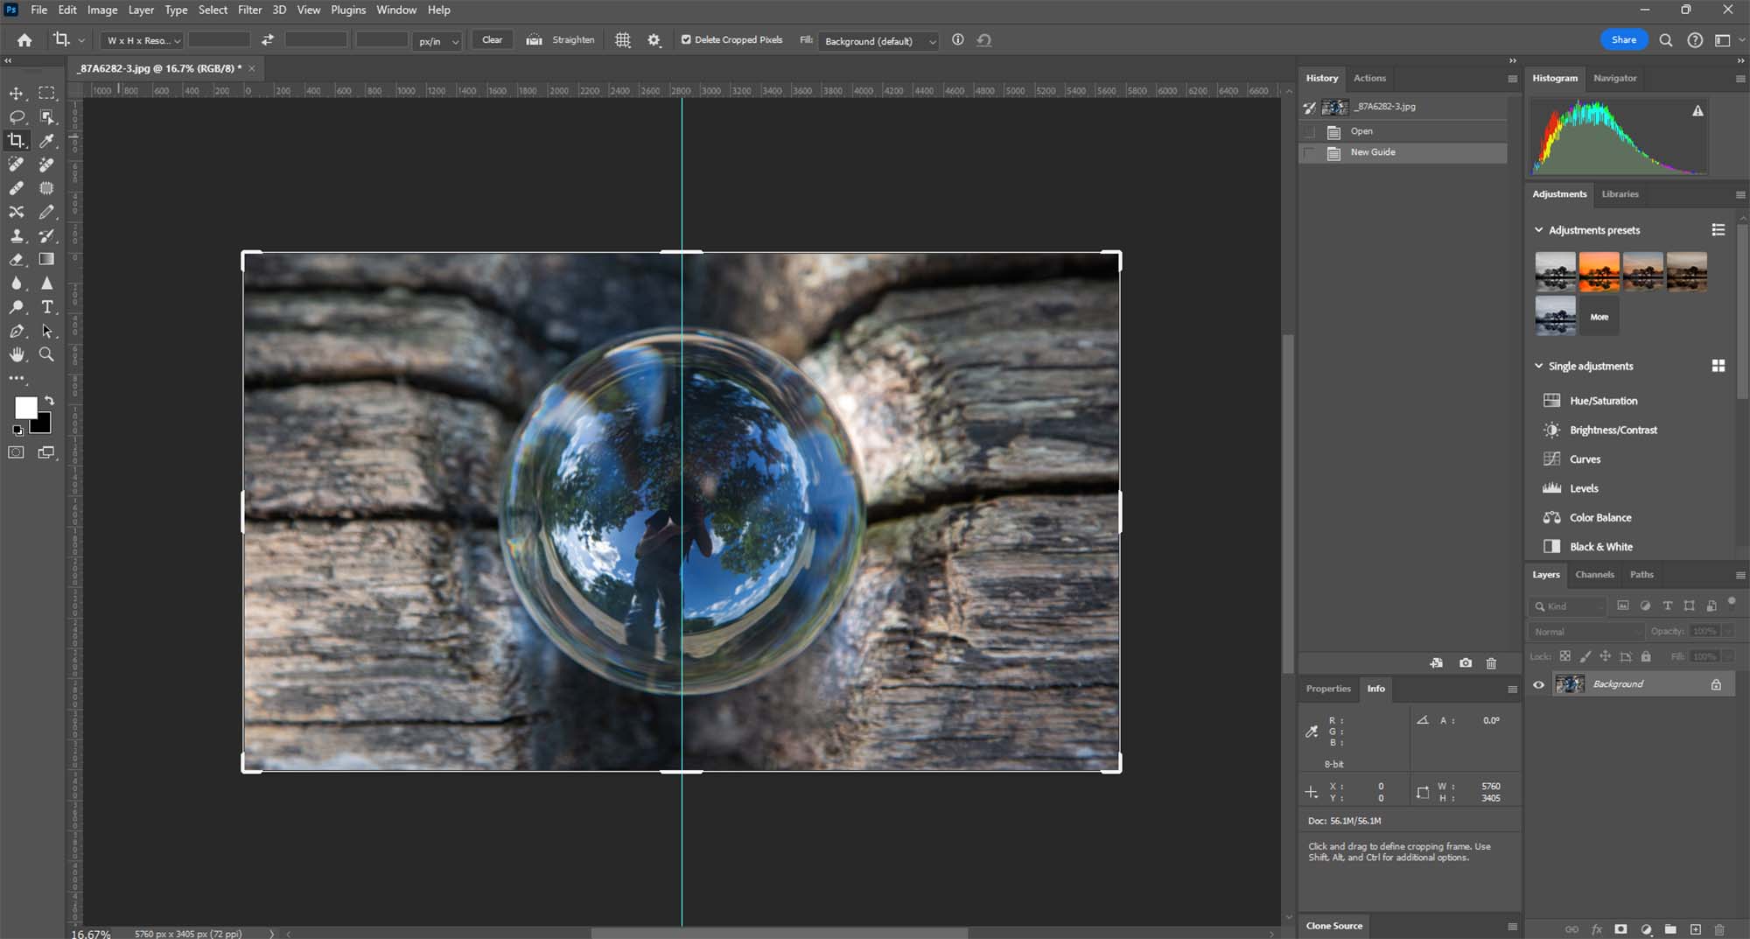Select the Hand tool
The width and height of the screenshot is (1750, 939).
coord(17,354)
